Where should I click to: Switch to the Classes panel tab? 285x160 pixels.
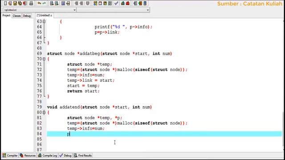[x=17, y=16]
